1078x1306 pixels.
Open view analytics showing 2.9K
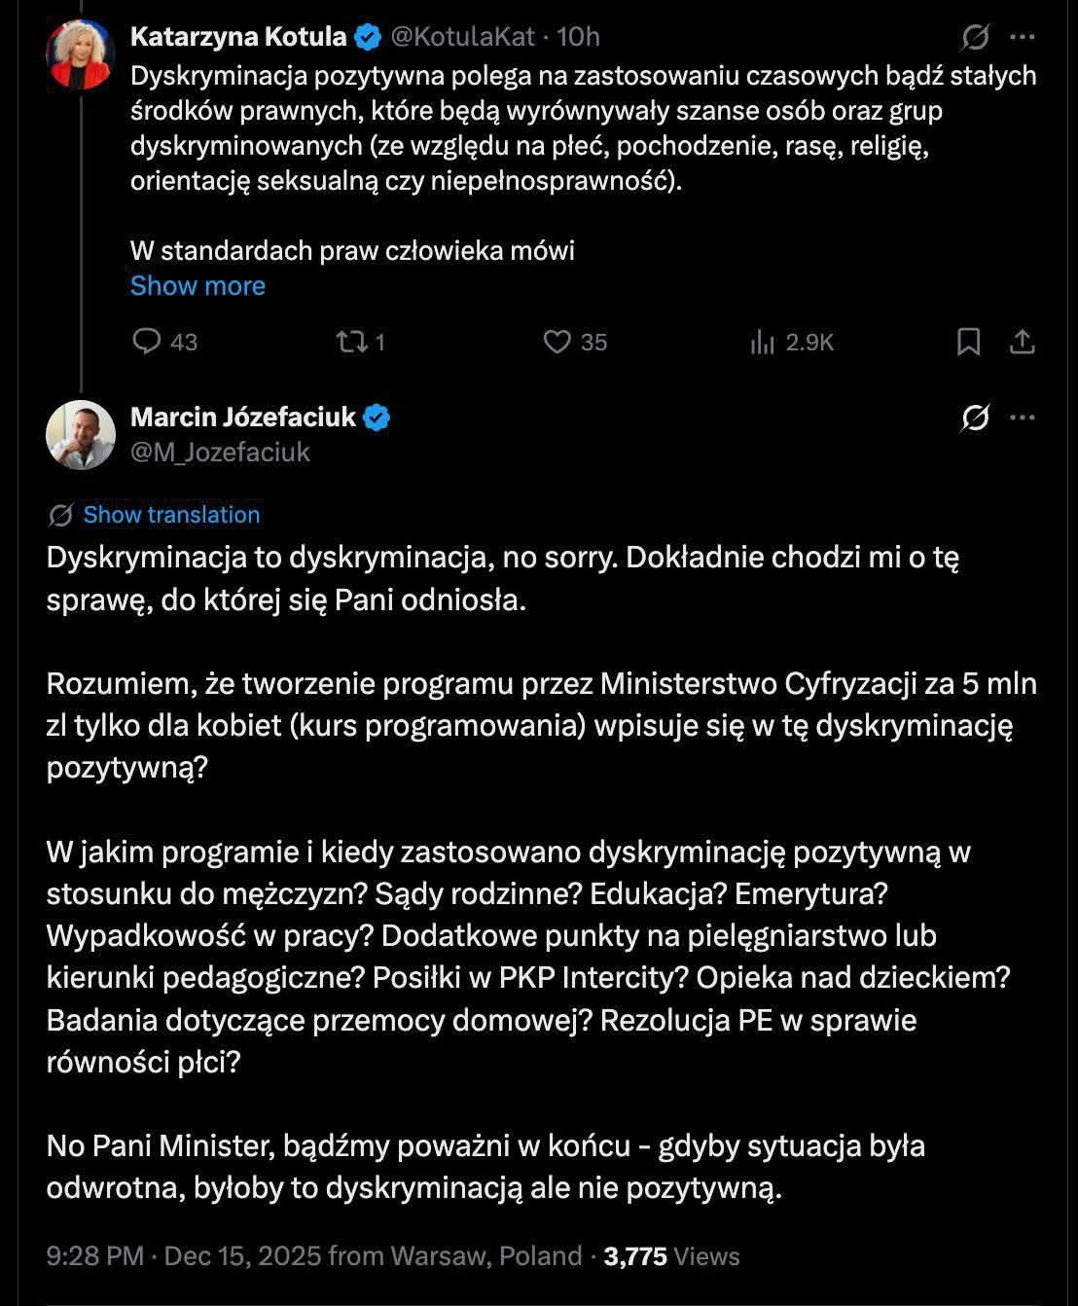(x=762, y=342)
